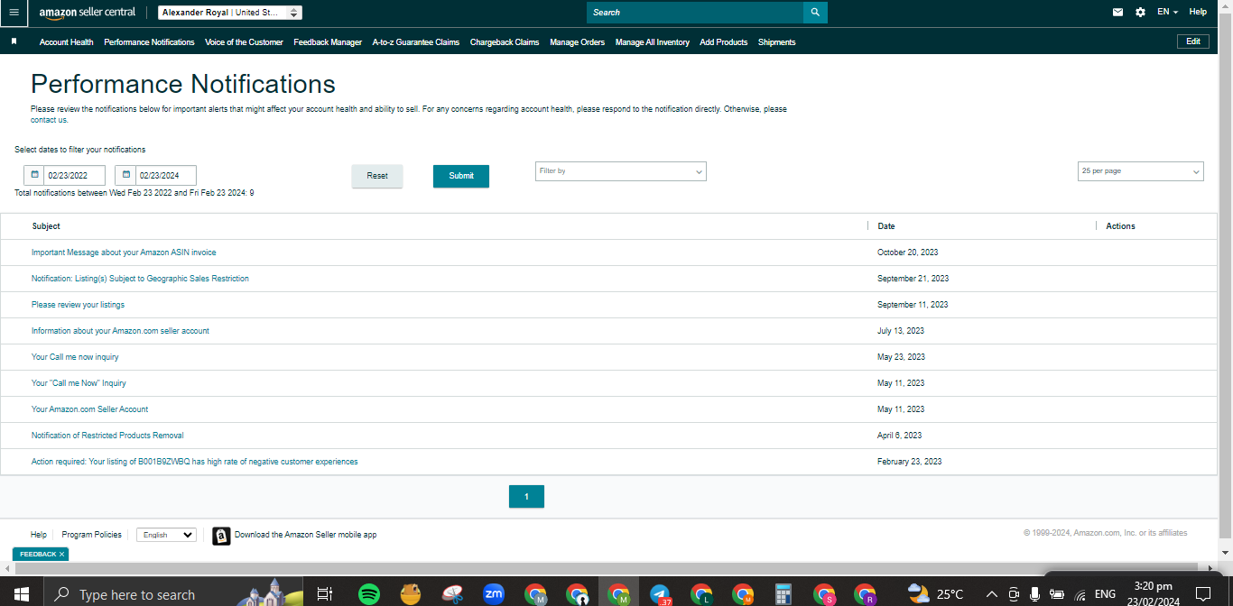
Task: Open Notification of Restricted Products Removal
Action: [107, 436]
